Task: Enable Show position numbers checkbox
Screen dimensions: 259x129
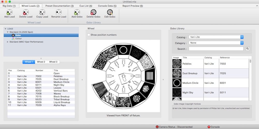Action: click(89, 35)
